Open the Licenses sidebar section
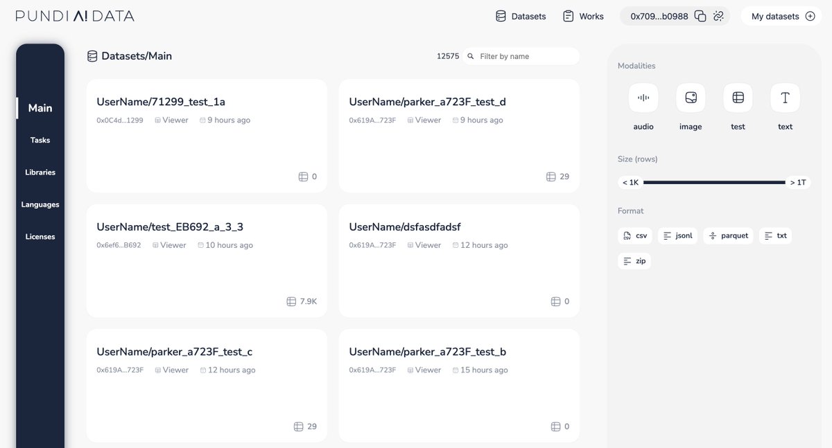The width and height of the screenshot is (832, 448). point(40,236)
